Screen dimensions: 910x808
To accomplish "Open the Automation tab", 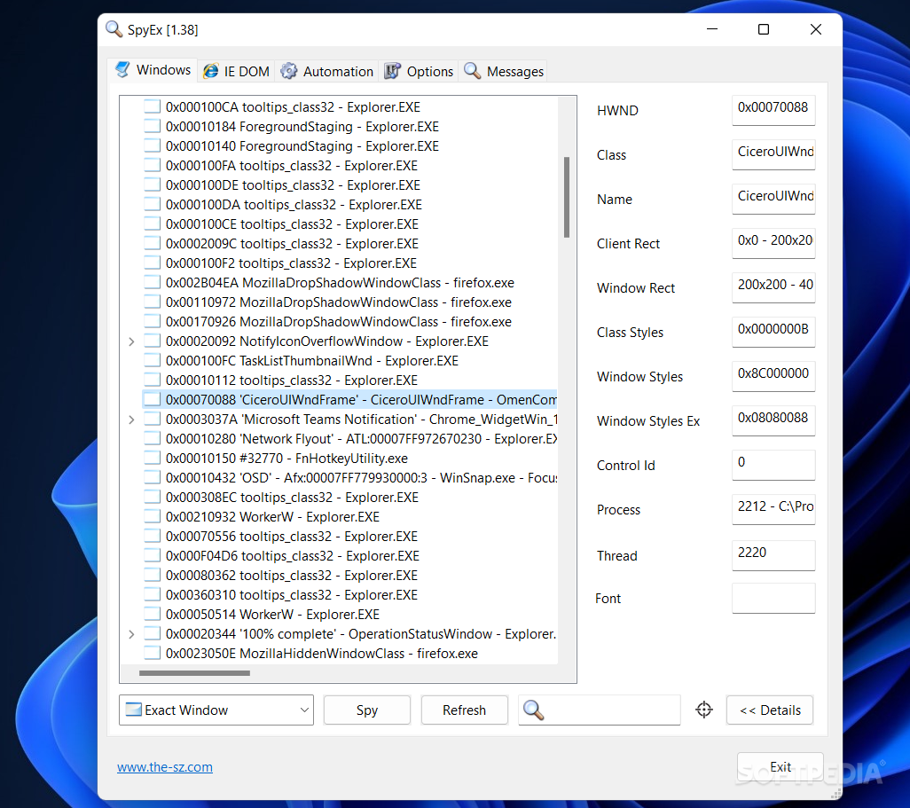I will 326,71.
